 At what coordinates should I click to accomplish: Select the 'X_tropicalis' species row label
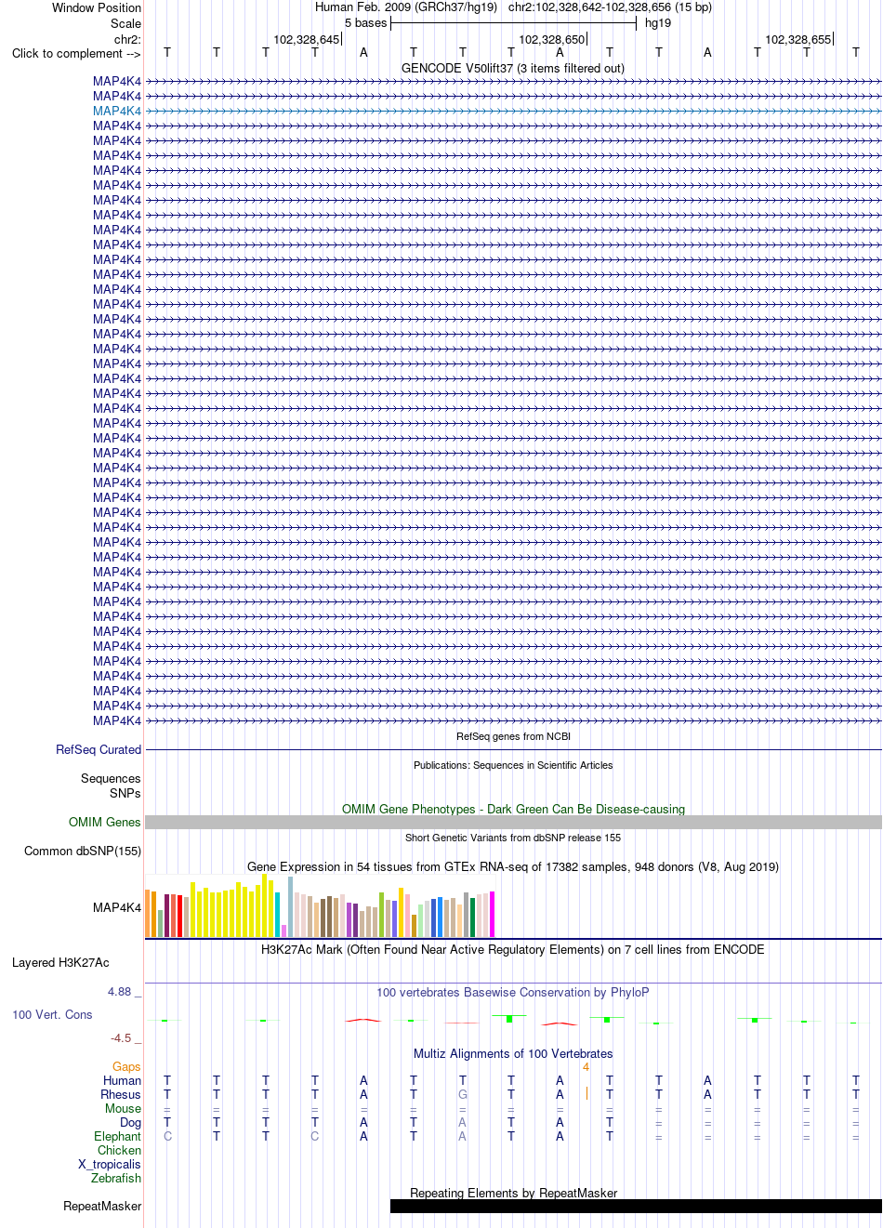click(x=110, y=1164)
